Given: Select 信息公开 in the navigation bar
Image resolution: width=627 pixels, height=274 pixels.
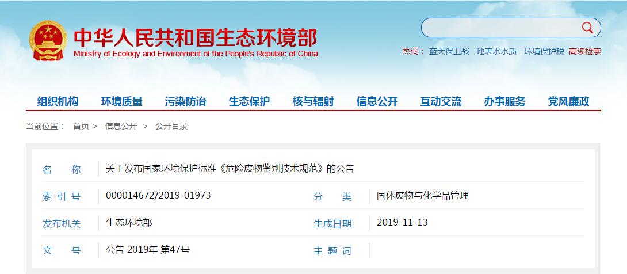Looking at the screenshot, I should 377,102.
